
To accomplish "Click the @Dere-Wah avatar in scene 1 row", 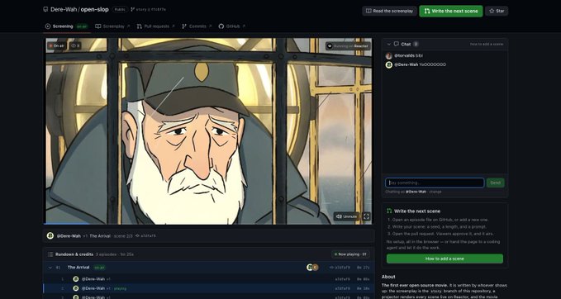I will [76, 279].
